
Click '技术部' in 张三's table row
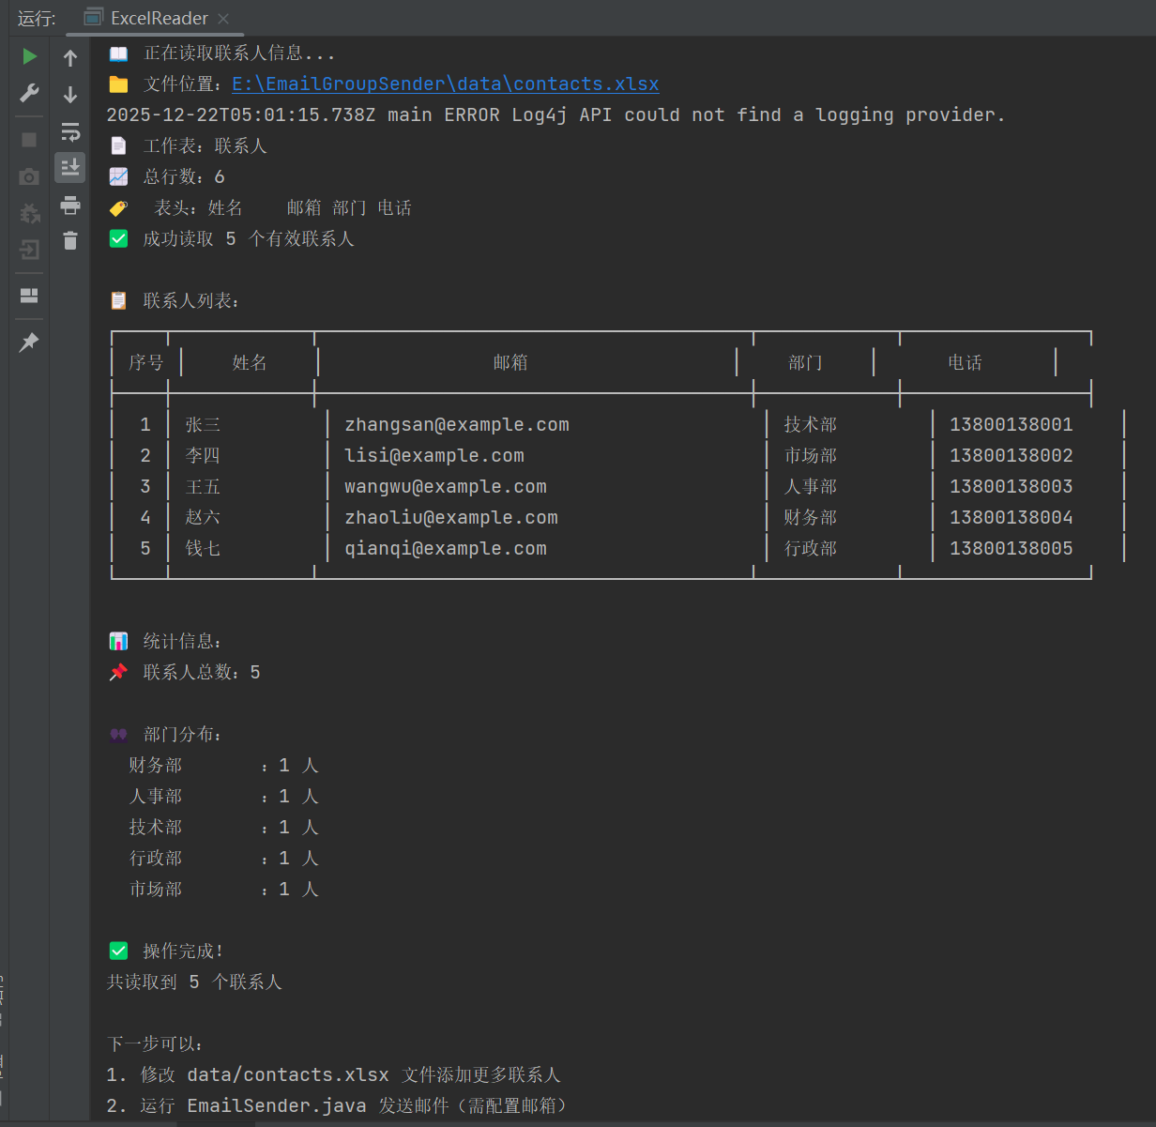click(x=811, y=424)
